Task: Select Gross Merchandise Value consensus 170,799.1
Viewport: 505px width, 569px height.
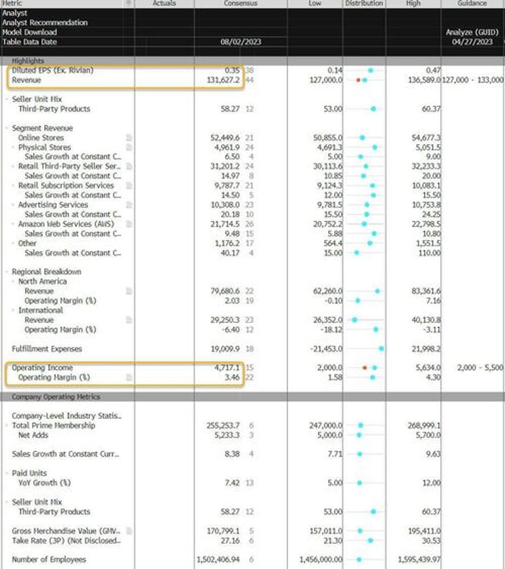Action: [223, 531]
